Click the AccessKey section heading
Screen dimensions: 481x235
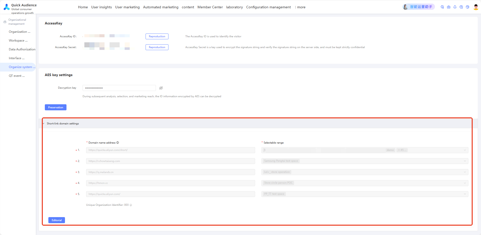(x=53, y=23)
